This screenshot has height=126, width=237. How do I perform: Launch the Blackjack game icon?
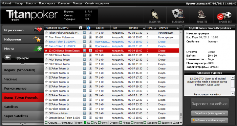[x=178, y=15]
